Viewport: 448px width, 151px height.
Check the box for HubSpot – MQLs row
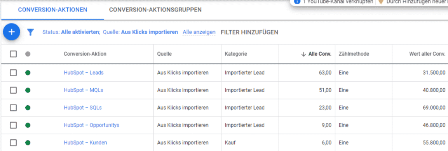pos(13,90)
